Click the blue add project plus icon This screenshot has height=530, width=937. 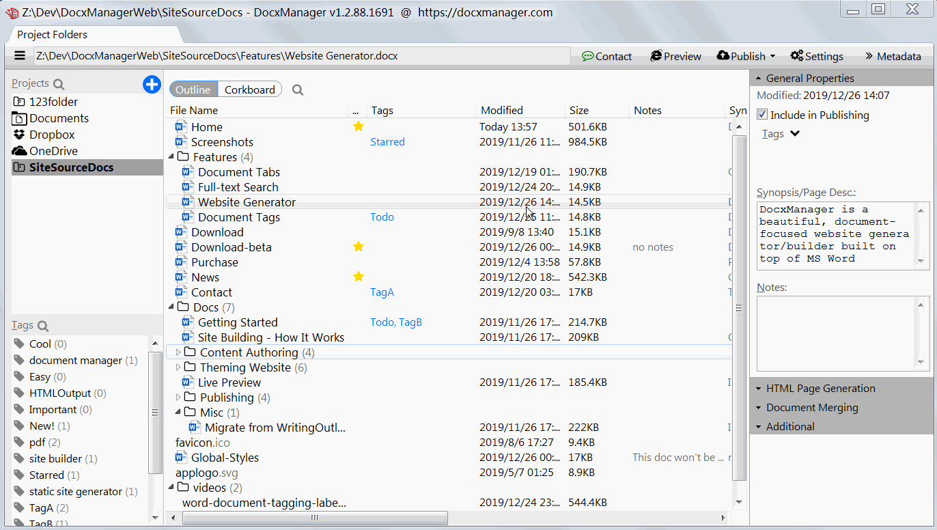(152, 84)
